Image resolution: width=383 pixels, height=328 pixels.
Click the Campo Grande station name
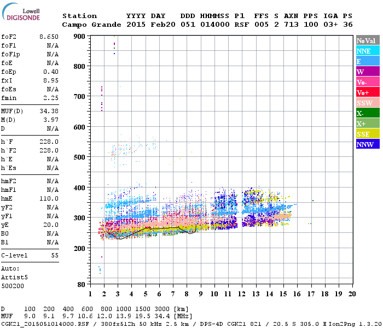click(x=91, y=25)
